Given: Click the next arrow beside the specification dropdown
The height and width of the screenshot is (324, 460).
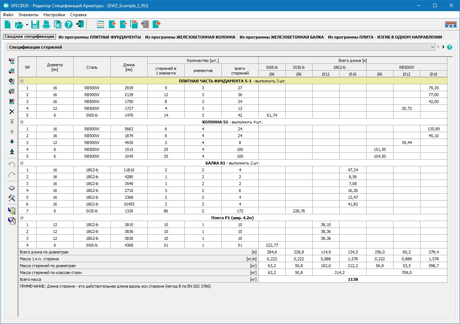Looking at the screenshot, I should click(443, 47).
